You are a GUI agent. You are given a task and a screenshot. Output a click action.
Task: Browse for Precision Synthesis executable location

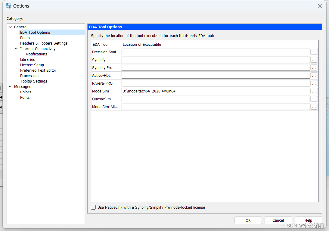314,52
